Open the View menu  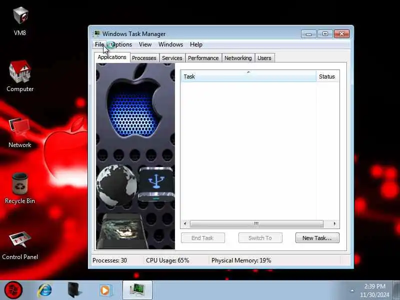[145, 44]
